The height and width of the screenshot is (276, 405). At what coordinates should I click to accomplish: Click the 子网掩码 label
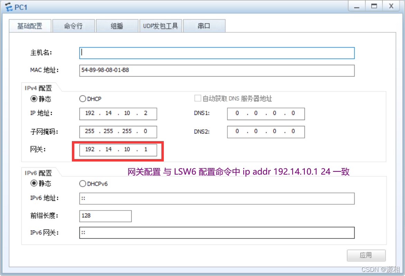(44, 132)
